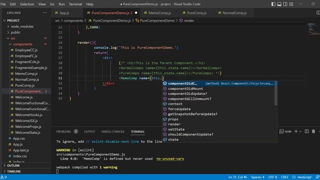The height and width of the screenshot is (180, 320).
Task: Open Explorer more actions ellipsis
Action: pos(45,12)
